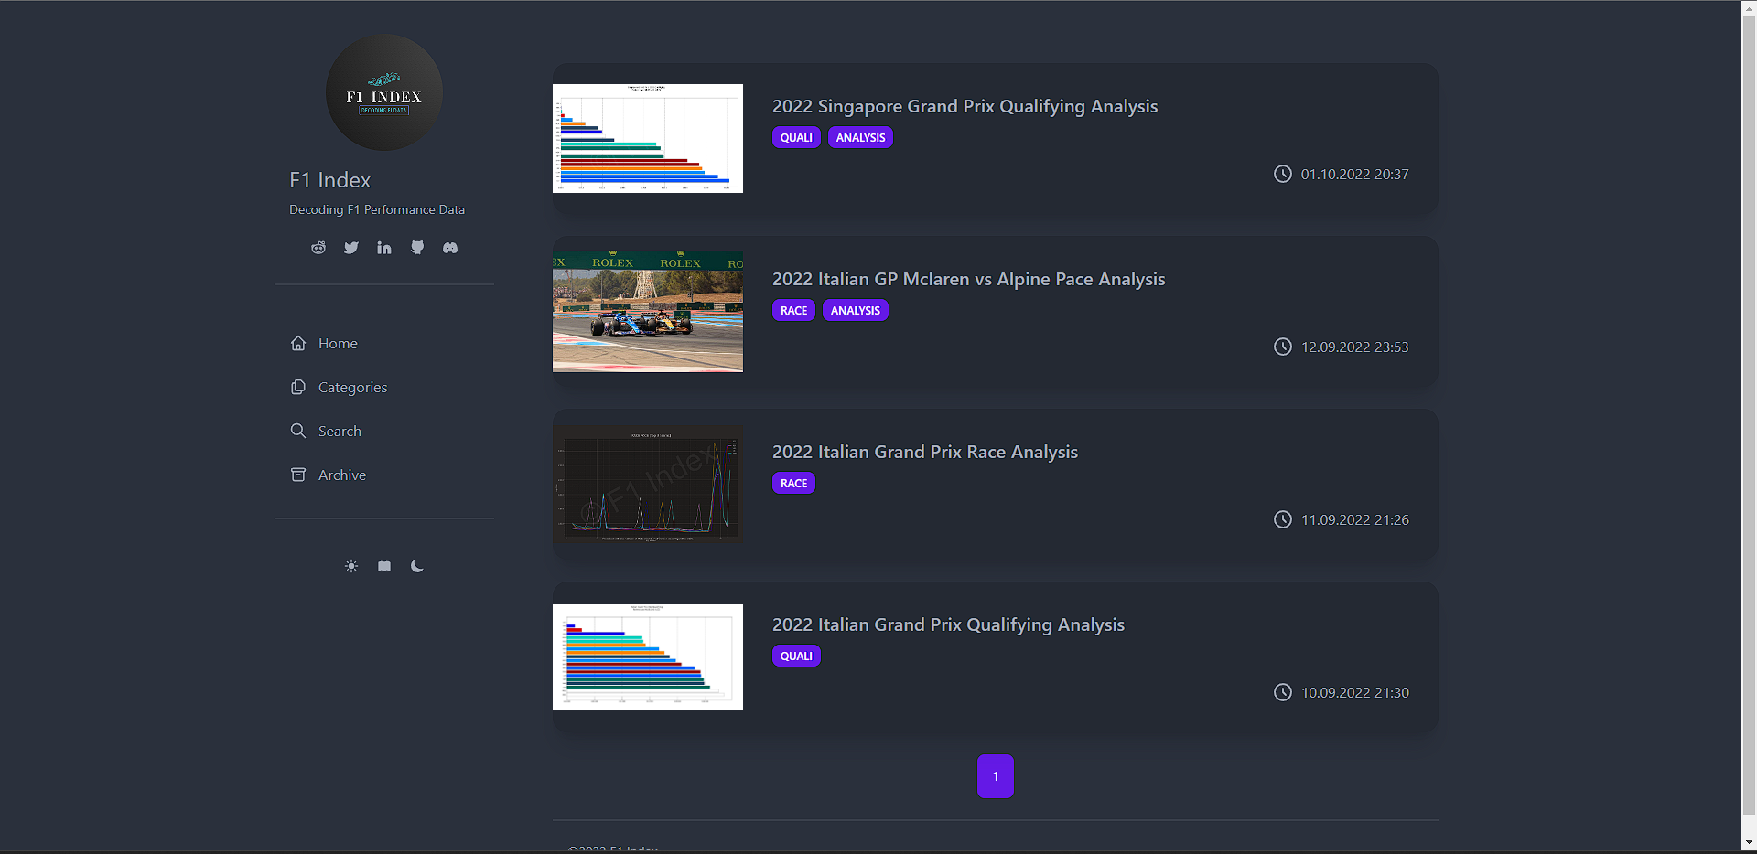Select ANALYSIS tag on Singapore post
Viewport: 1757px width, 854px height.
tap(860, 137)
